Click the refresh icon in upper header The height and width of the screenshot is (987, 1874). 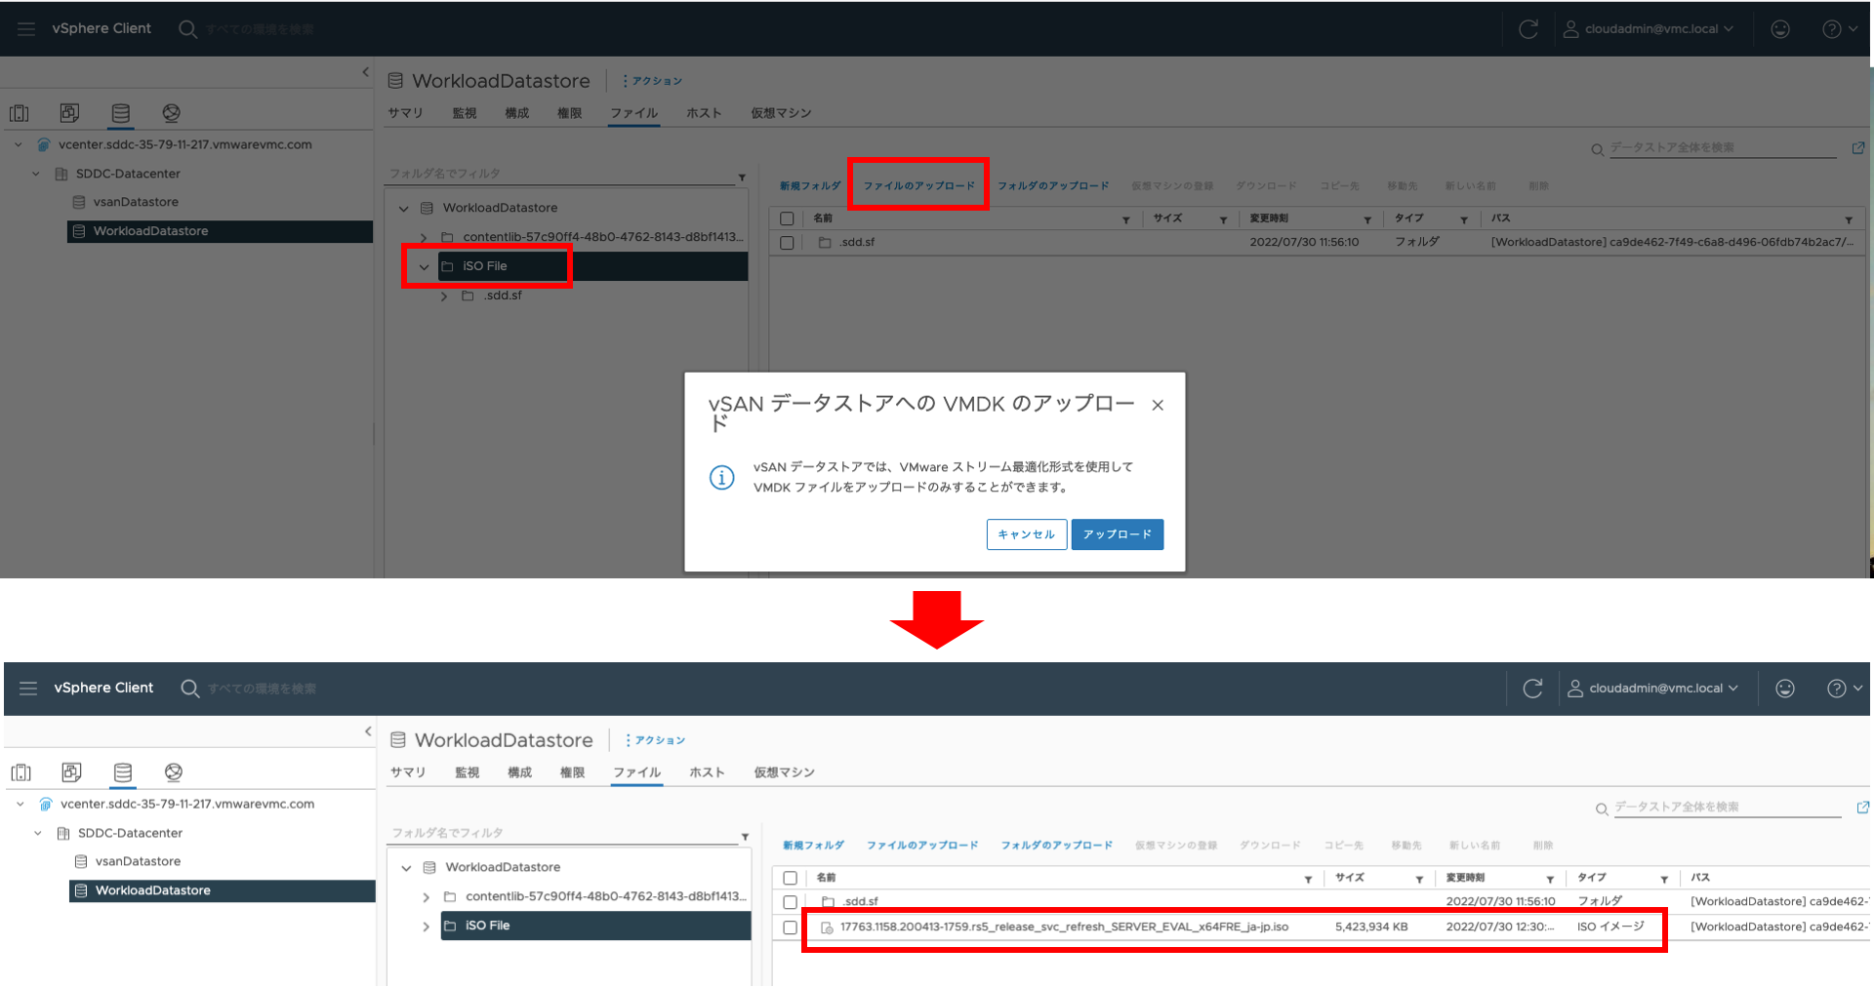click(x=1528, y=29)
